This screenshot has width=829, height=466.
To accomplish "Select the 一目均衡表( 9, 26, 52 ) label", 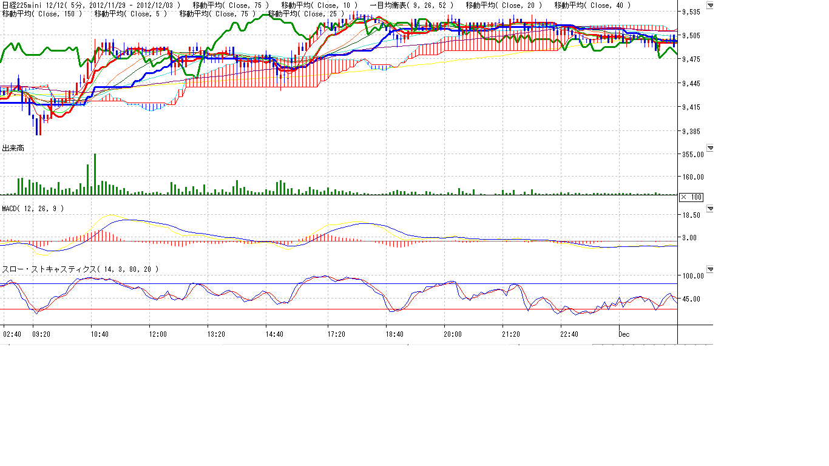I will click(411, 5).
